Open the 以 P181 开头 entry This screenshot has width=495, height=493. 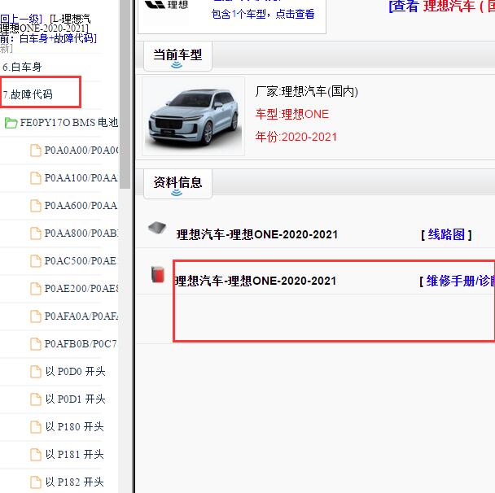(75, 455)
